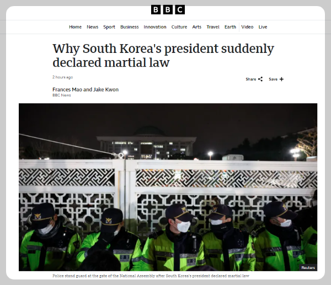The image size is (331, 285).
Task: Navigate to Culture
Action: (x=179, y=27)
